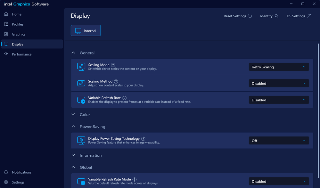Click Variable Refresh Rate Mode help icon

pos(135,179)
